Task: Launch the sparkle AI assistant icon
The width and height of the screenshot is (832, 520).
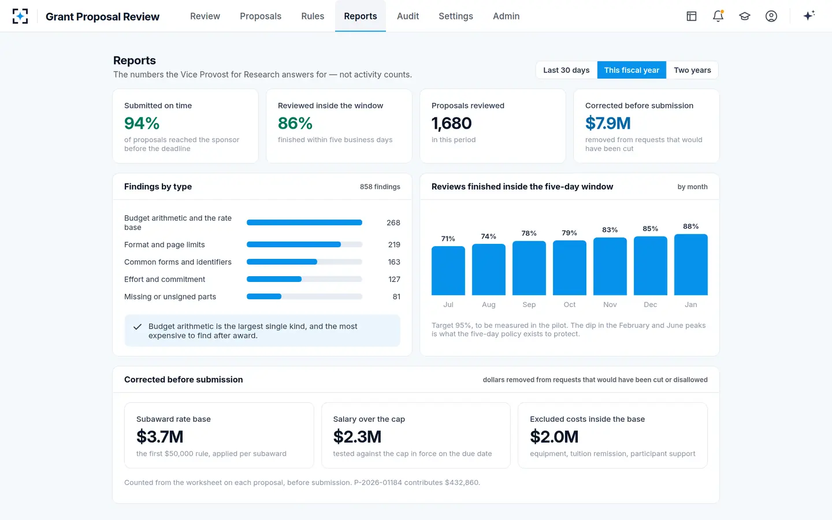Action: tap(809, 16)
